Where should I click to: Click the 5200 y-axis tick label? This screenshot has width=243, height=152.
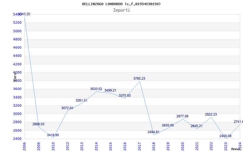tap(17, 22)
